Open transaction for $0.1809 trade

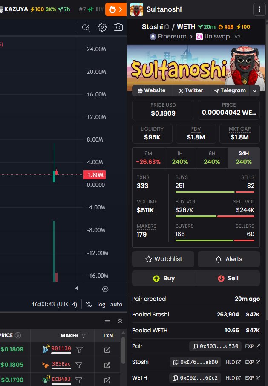tap(107, 350)
